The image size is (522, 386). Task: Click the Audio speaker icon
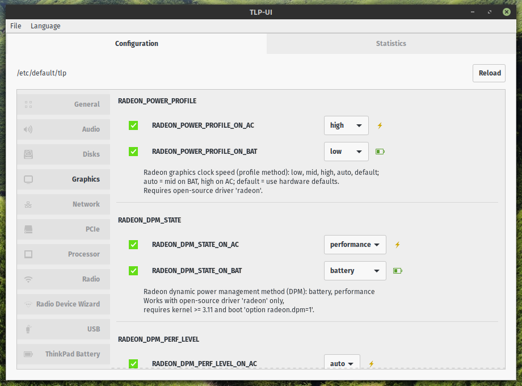pos(28,129)
